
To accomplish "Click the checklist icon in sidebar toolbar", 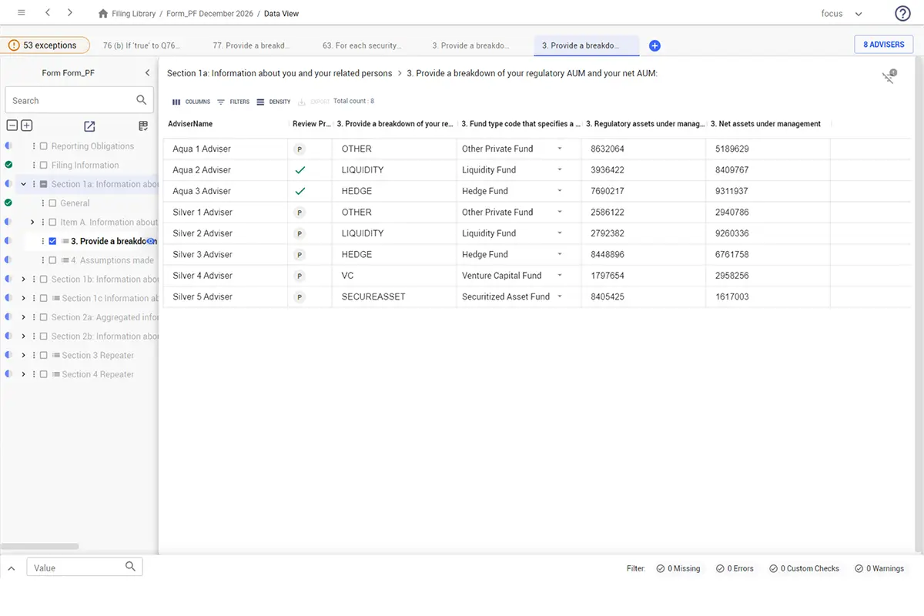I will pos(143,126).
